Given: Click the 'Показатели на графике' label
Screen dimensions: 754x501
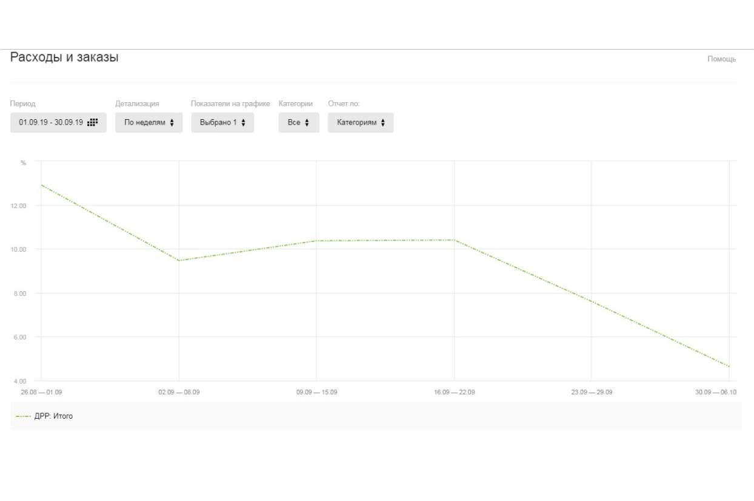Looking at the screenshot, I should click(x=230, y=104).
